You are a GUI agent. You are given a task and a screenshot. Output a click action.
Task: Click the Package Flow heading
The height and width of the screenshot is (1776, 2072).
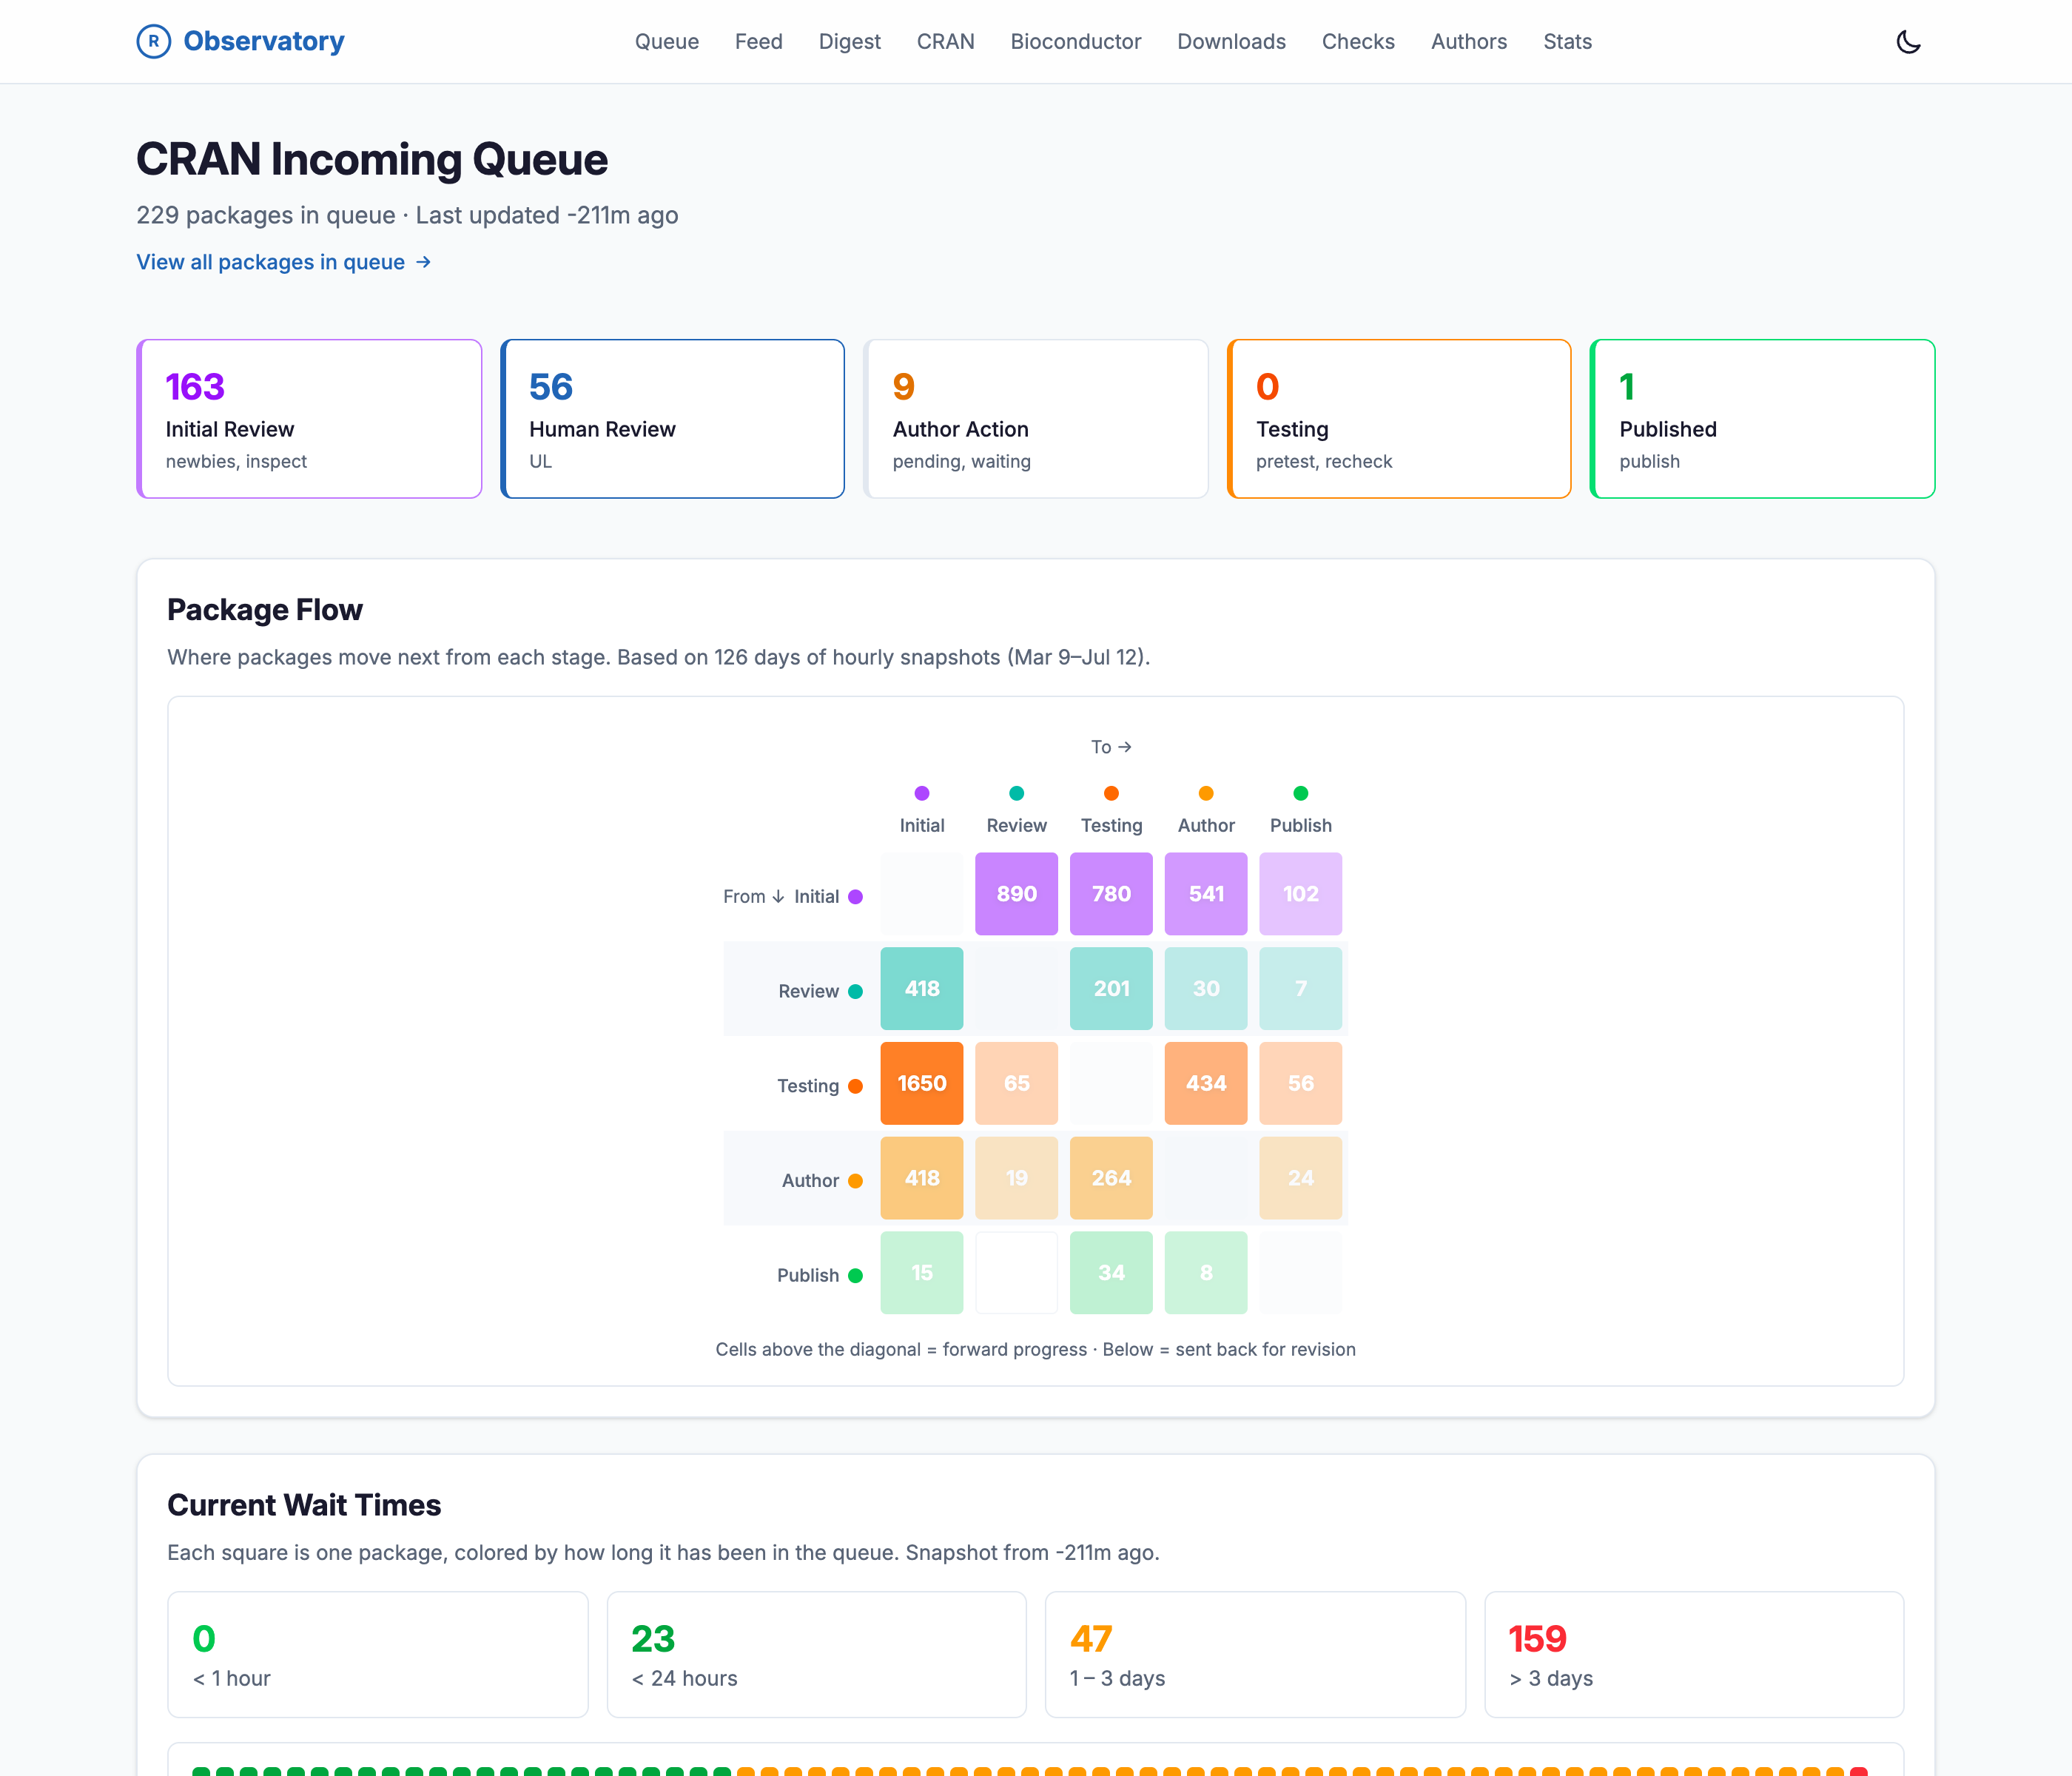pos(265,609)
